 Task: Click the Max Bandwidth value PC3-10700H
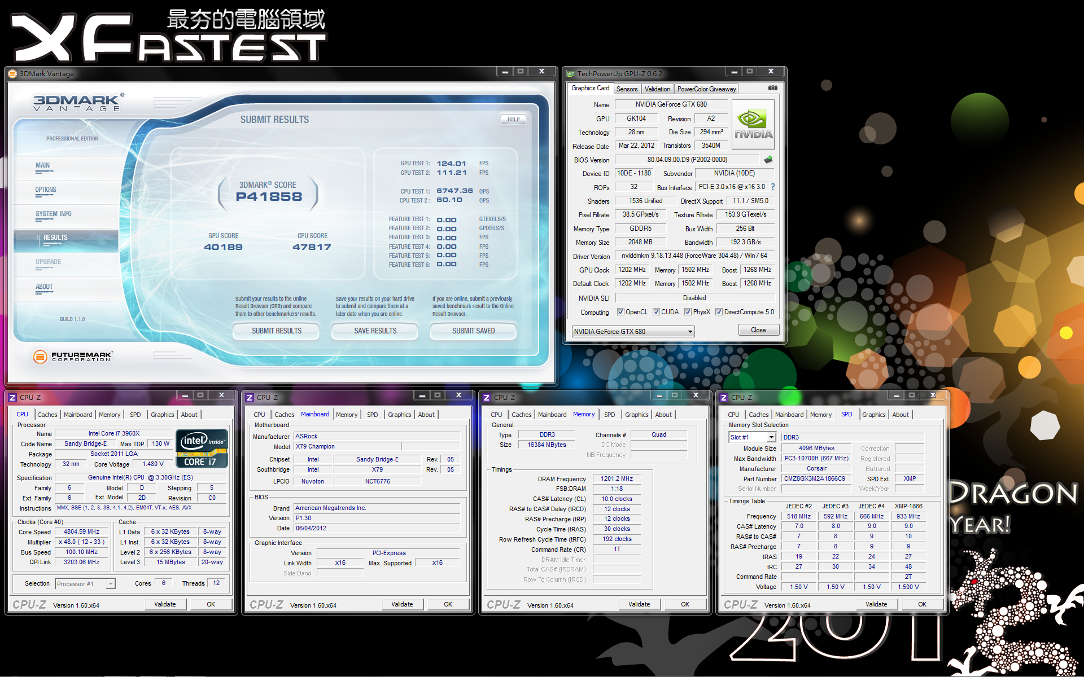point(816,459)
